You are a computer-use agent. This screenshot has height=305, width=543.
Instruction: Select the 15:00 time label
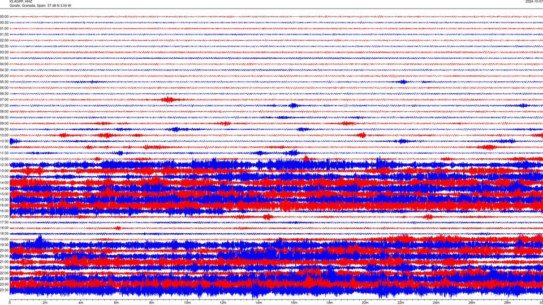(x=4, y=194)
